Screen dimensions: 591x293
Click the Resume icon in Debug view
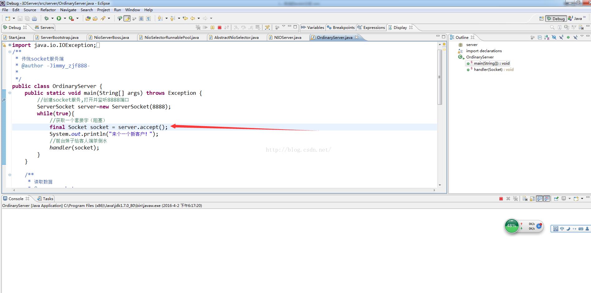pyautogui.click(x=205, y=27)
